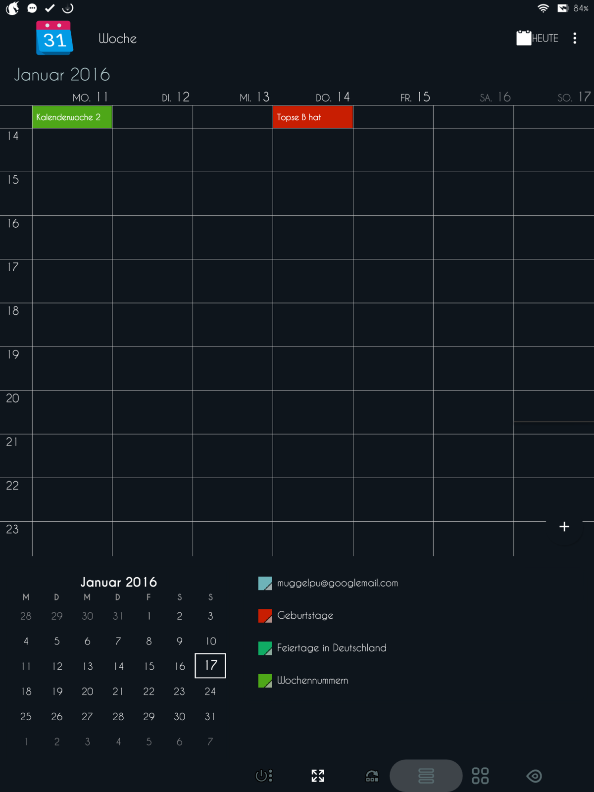
Task: Select day 17 in the mini calendar
Action: point(210,666)
